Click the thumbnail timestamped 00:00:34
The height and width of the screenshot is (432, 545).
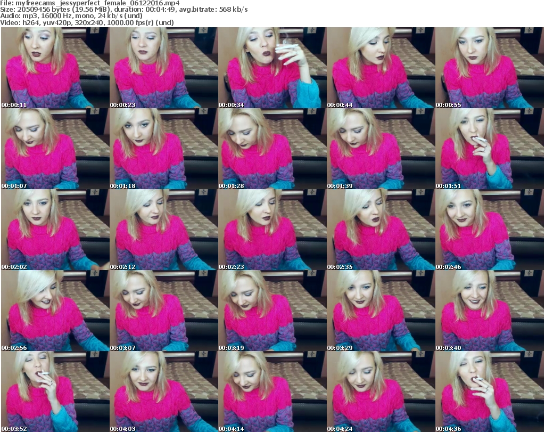tap(272, 68)
